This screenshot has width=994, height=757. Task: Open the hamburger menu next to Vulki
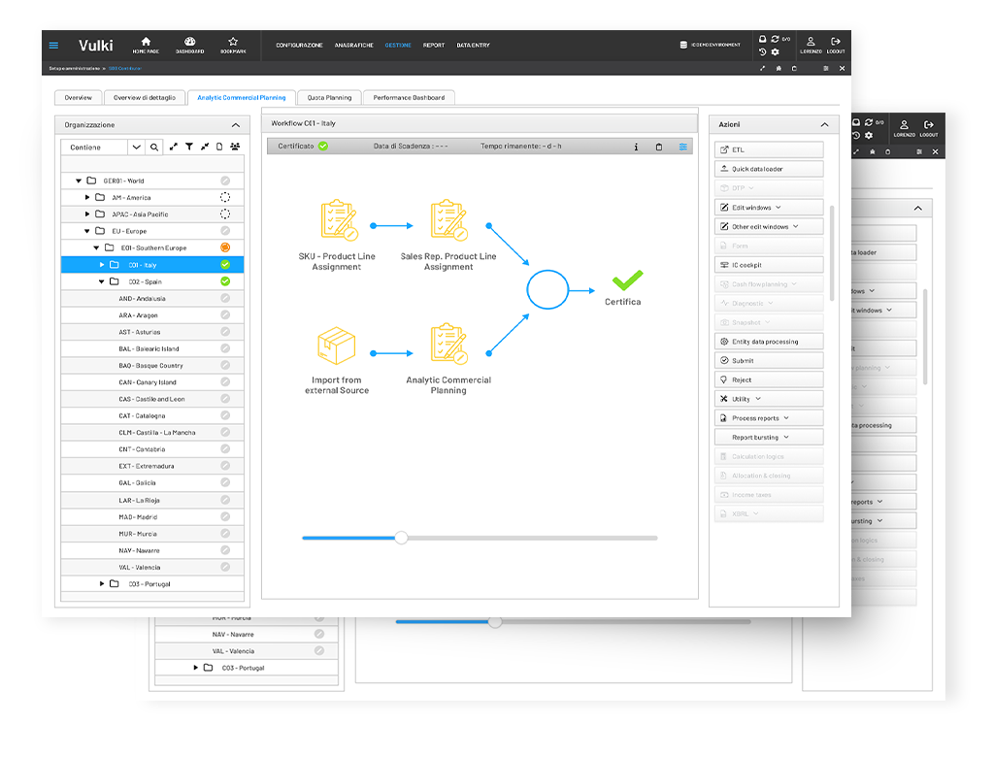click(53, 46)
